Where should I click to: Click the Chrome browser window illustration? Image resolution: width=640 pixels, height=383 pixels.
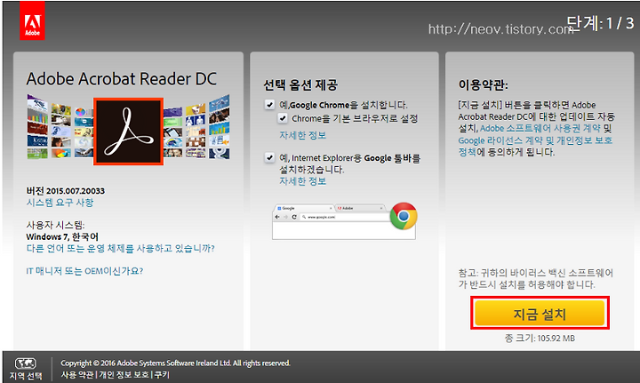344,221
